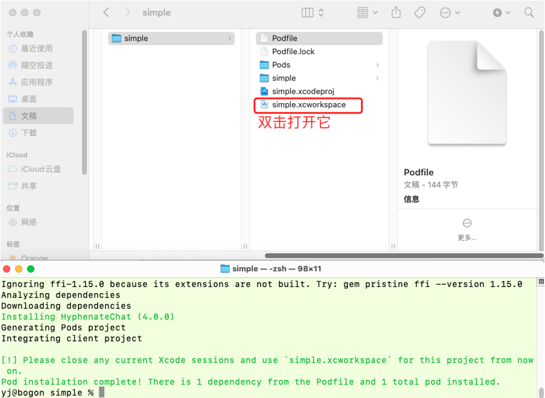Click the Finder back arrow

coord(106,12)
